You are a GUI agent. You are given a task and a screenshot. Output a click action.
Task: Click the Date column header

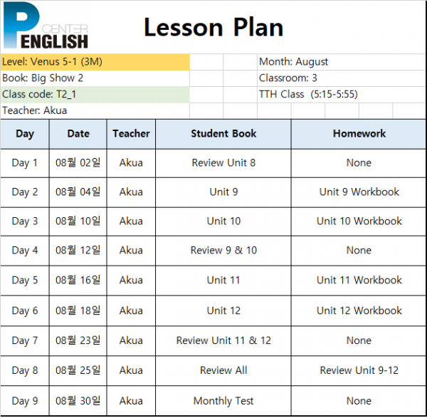78,134
